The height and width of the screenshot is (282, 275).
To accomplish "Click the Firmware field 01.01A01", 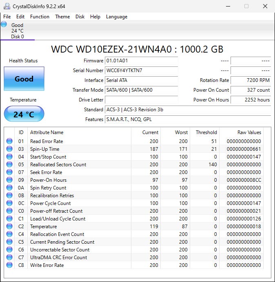I will pos(141,61).
